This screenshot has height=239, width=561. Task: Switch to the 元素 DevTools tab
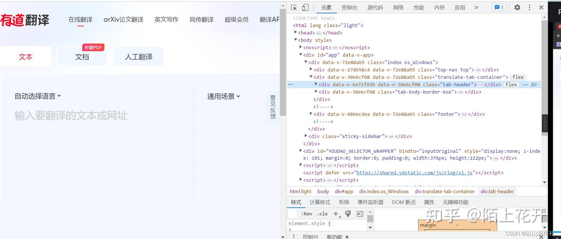pyautogui.click(x=326, y=7)
